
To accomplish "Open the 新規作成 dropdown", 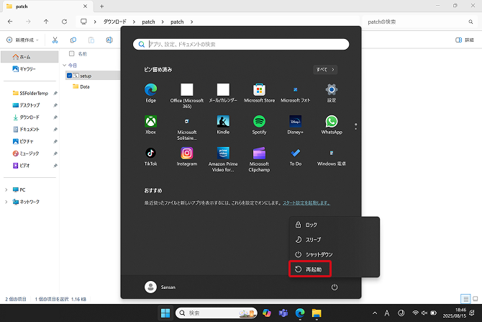I will tap(23, 40).
